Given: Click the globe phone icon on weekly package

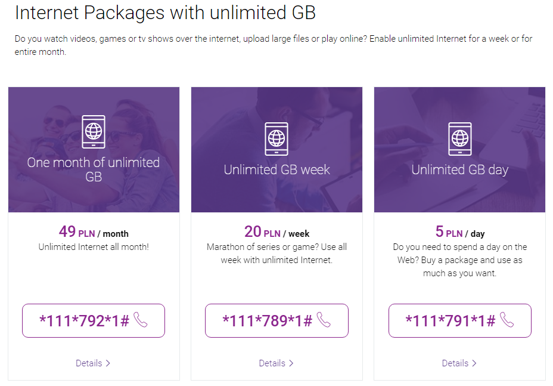Looking at the screenshot, I should coord(276,139).
